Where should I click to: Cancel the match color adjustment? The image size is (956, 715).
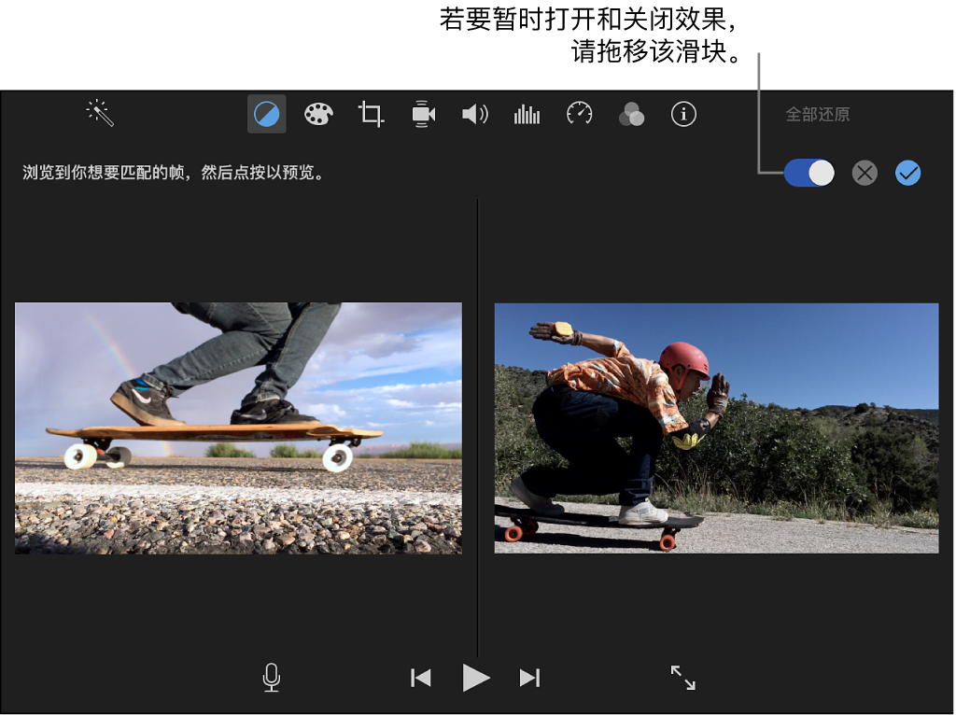click(x=865, y=173)
